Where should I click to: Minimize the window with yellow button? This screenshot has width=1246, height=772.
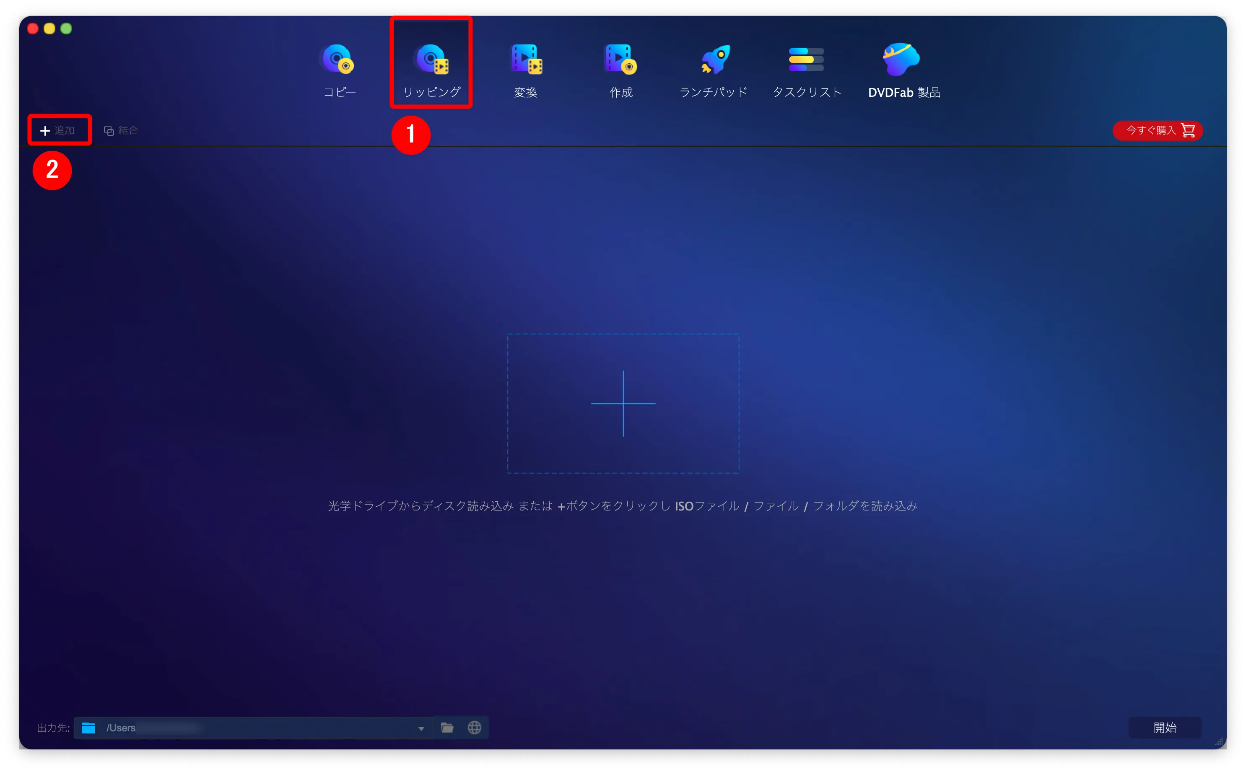pos(49,28)
